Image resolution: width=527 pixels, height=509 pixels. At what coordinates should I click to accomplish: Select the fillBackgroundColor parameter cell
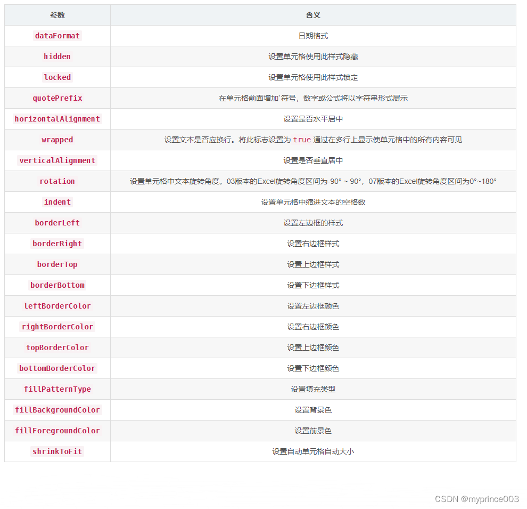[x=57, y=410]
